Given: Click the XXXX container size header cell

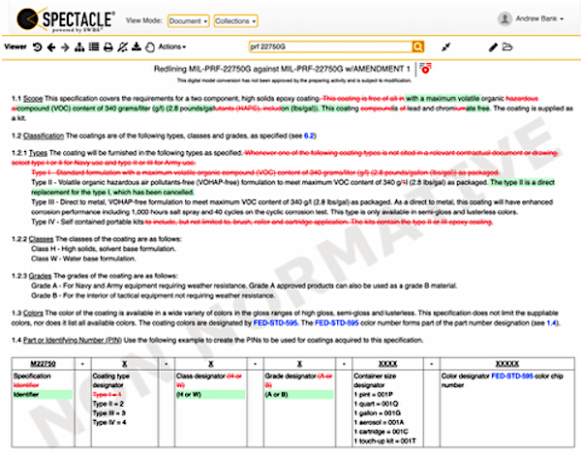Looking at the screenshot, I should pyautogui.click(x=387, y=364).
